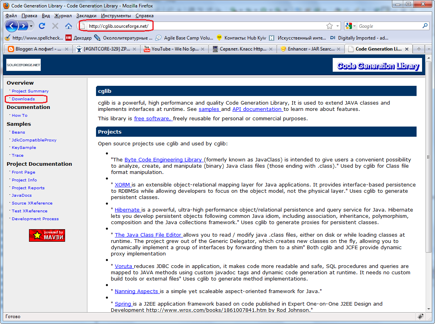This screenshot has width=435, height=324.
Task: Open the Digitally Imported bookmark
Action: pyautogui.click(x=359, y=38)
